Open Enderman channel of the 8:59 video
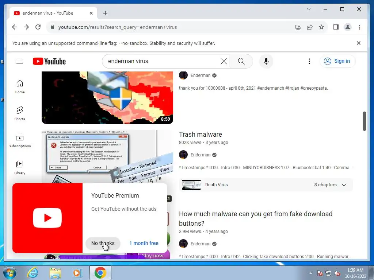The height and width of the screenshot is (280, 374). click(x=201, y=75)
